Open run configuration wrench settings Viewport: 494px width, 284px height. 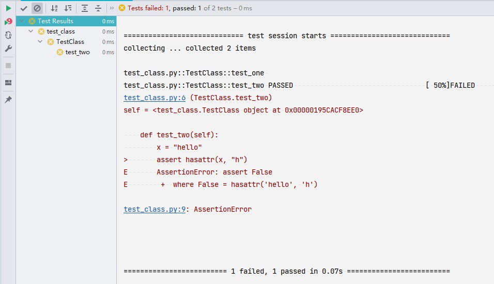[x=8, y=49]
